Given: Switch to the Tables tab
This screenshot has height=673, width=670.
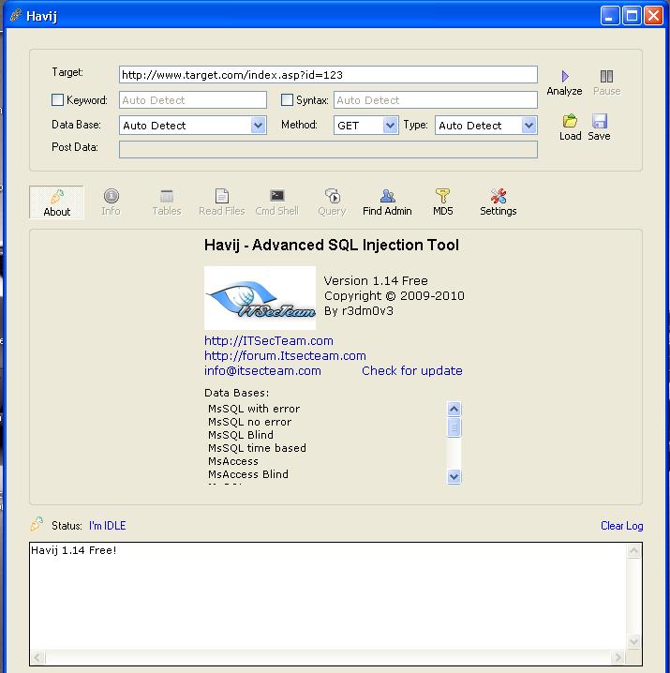Looking at the screenshot, I should 167,202.
